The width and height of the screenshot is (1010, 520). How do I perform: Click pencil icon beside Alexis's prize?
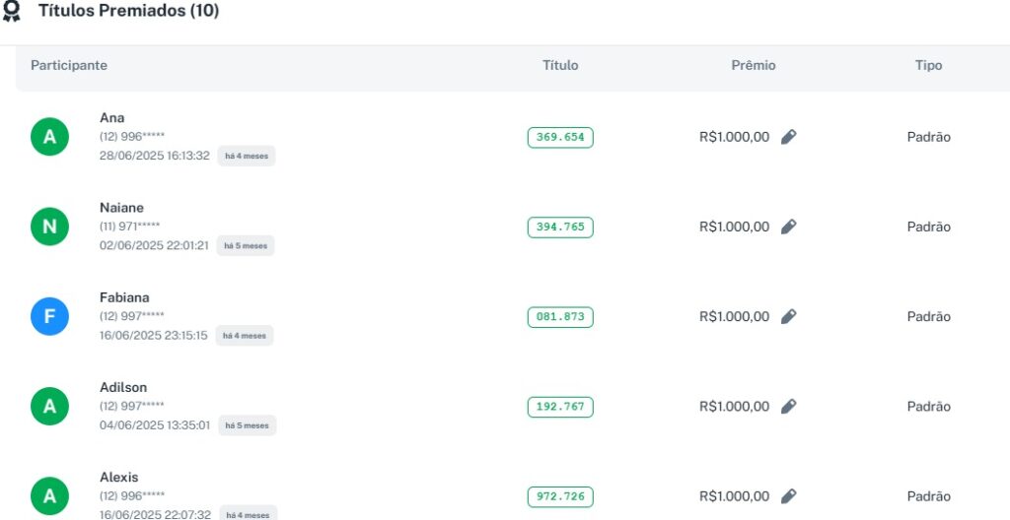point(788,495)
